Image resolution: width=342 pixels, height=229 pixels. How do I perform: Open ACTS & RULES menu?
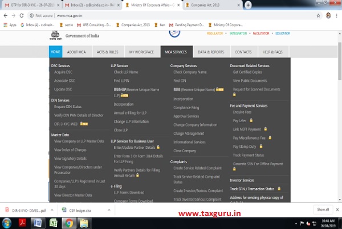click(x=108, y=52)
